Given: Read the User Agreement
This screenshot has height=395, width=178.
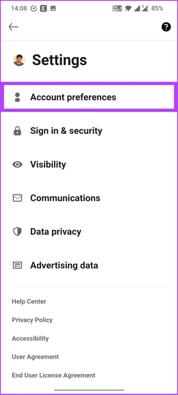Looking at the screenshot, I should click(x=35, y=357).
